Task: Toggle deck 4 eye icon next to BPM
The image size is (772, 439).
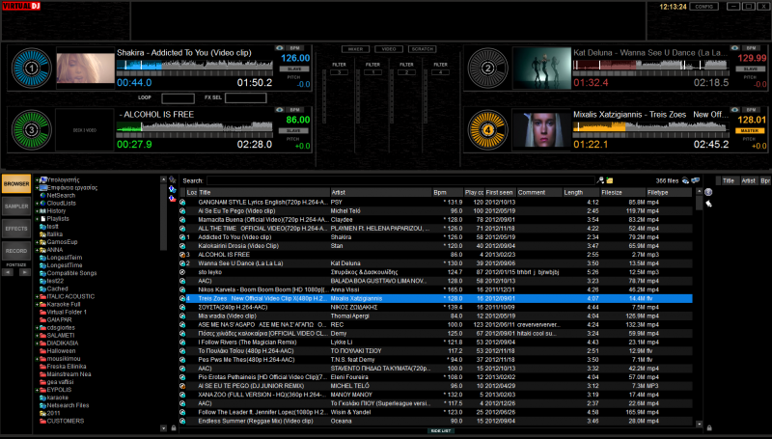Action: pyautogui.click(x=735, y=110)
